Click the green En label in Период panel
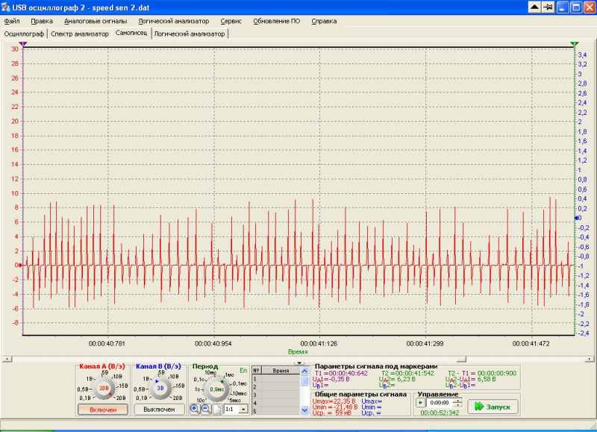Image resolution: width=597 pixels, height=432 pixels. coord(243,370)
